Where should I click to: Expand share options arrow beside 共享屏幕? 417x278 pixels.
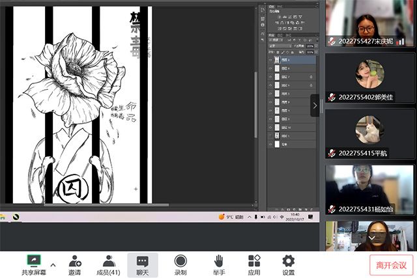[x=53, y=264]
